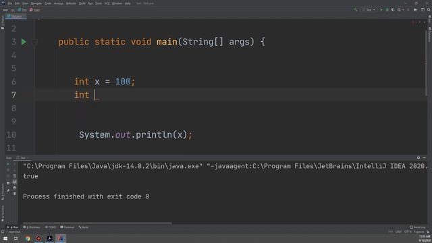432x243 pixels.
Task: Select the Test tab in Run panel
Action: coord(22,158)
